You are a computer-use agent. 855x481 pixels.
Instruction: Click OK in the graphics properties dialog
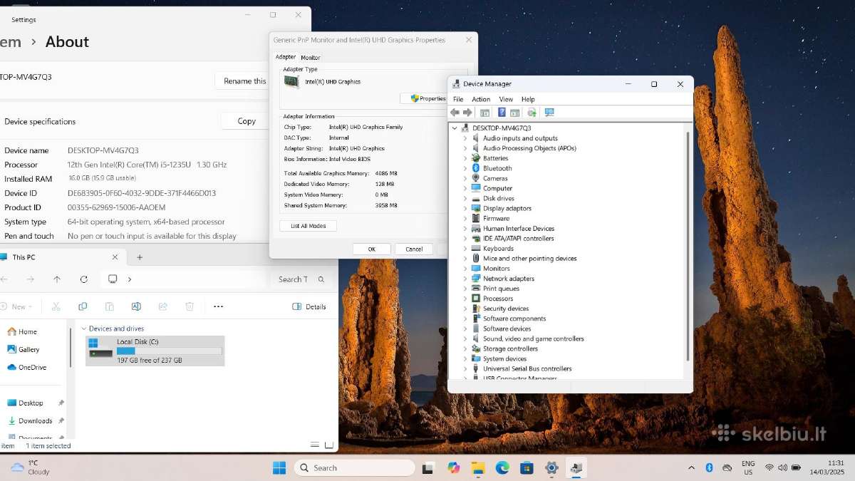coord(371,249)
